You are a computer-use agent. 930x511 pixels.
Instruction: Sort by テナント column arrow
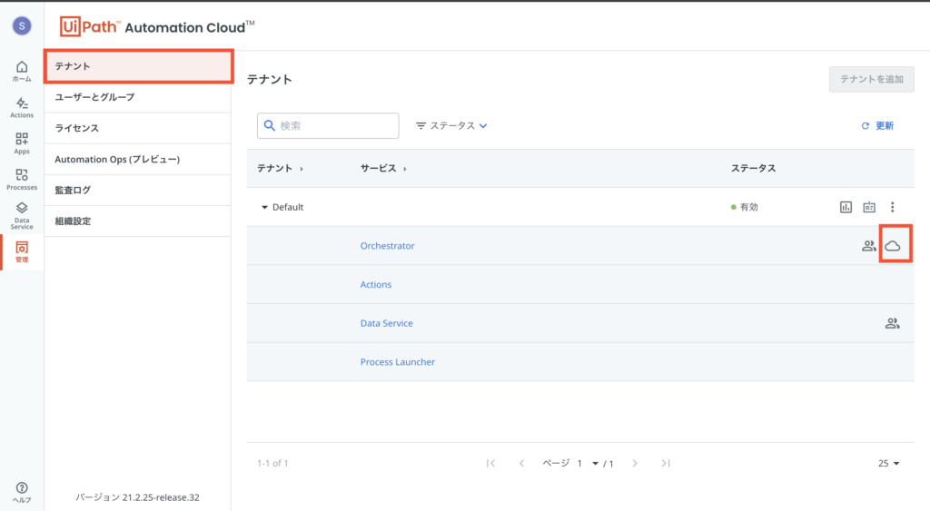click(302, 169)
